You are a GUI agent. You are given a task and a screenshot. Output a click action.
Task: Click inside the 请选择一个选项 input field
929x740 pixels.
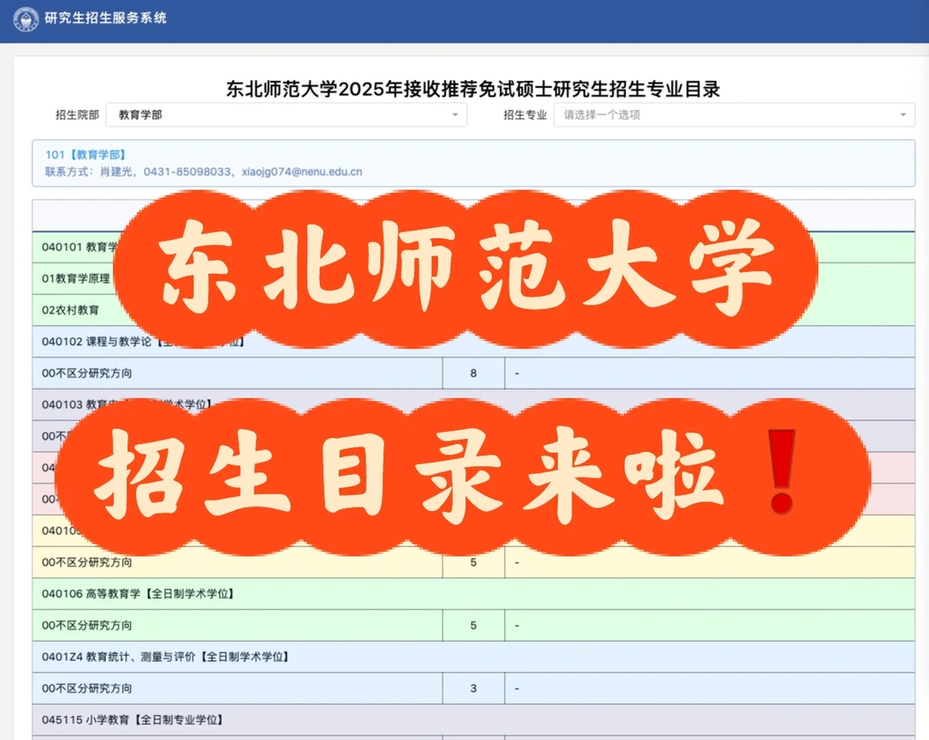point(688,114)
